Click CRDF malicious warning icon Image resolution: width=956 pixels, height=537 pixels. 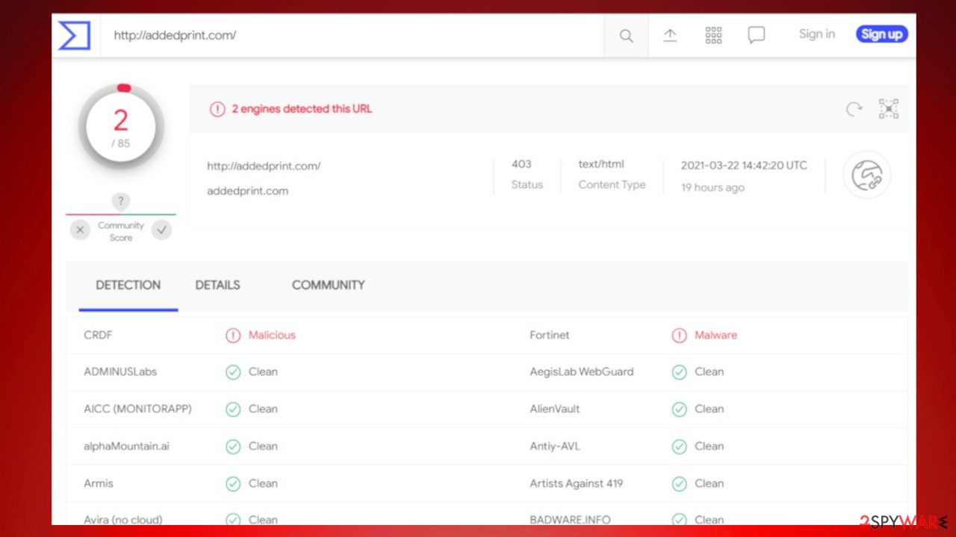click(233, 335)
